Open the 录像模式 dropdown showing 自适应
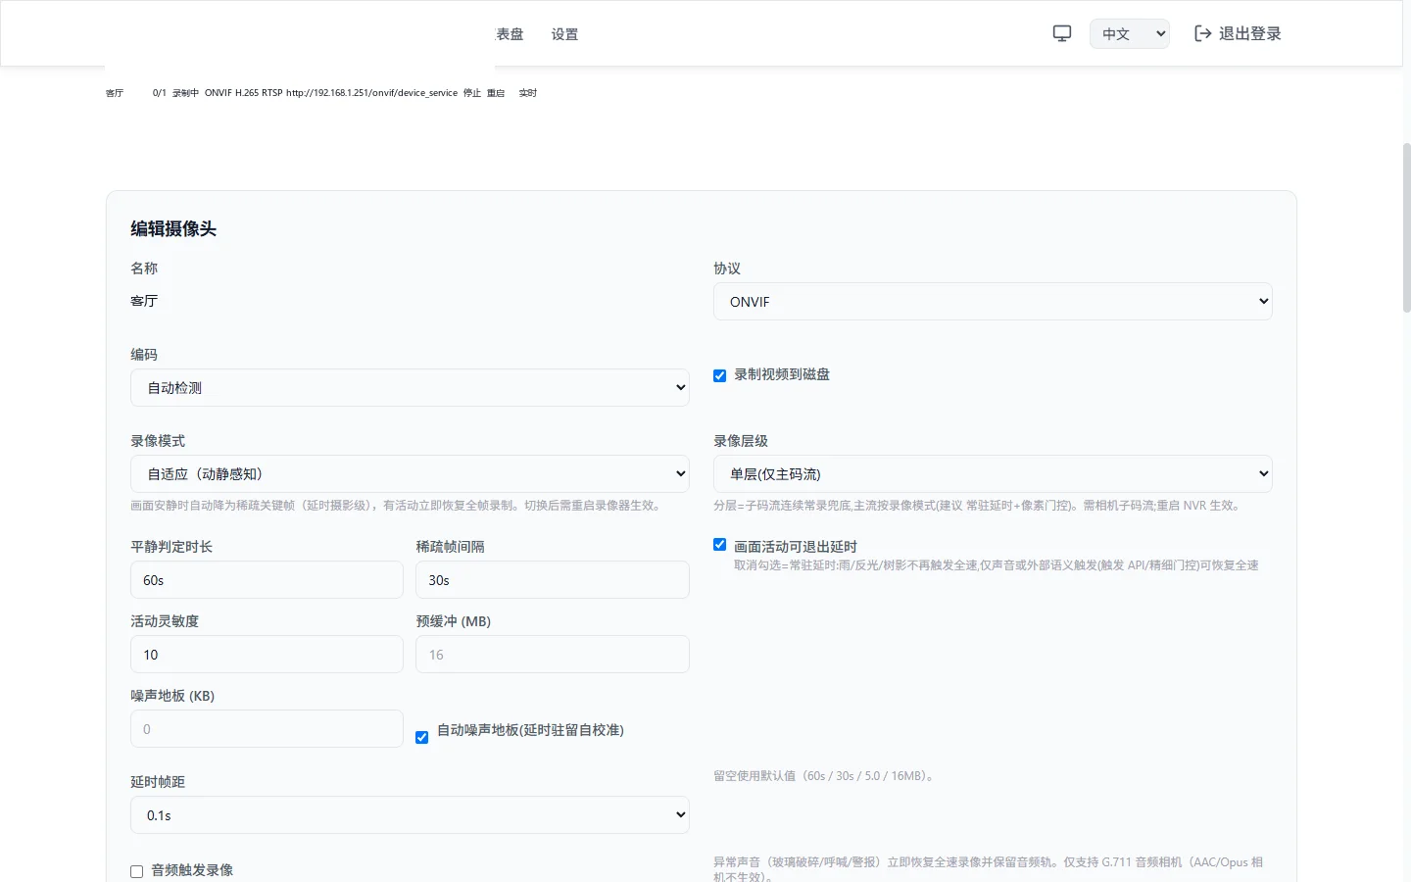Screen dimensions: 1411x882 [x=410, y=474]
